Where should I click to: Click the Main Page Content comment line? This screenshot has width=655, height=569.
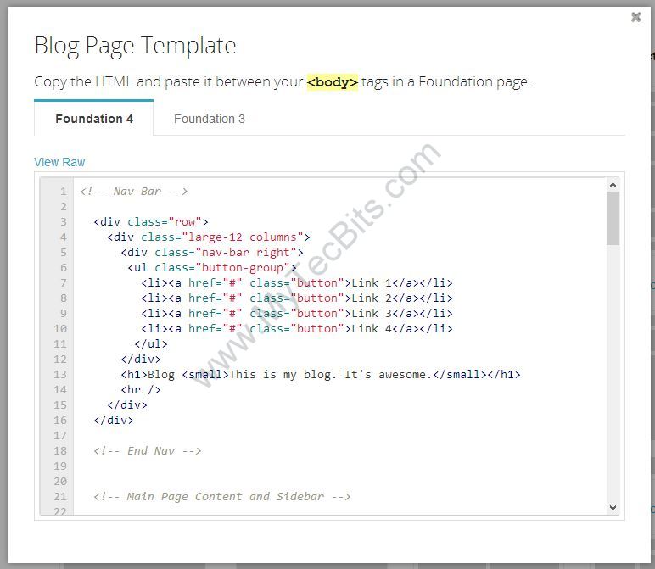coord(222,496)
